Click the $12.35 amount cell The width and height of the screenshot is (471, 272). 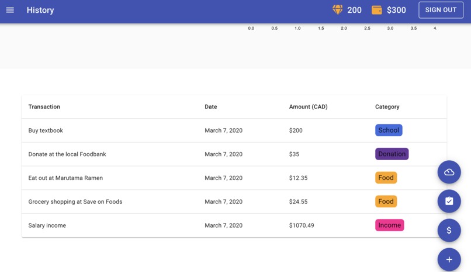pos(298,178)
